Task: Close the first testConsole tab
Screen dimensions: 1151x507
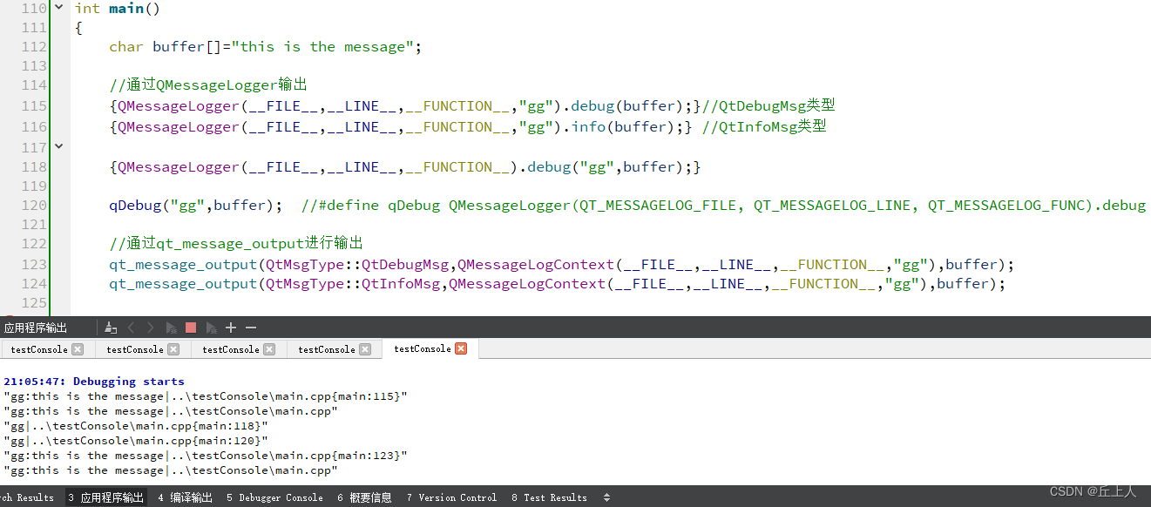Action: click(x=75, y=348)
